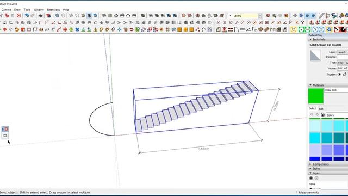Click bottom icon in floating mini toolbar
Viewport: 348px width, 196px height.
[x=5, y=136]
